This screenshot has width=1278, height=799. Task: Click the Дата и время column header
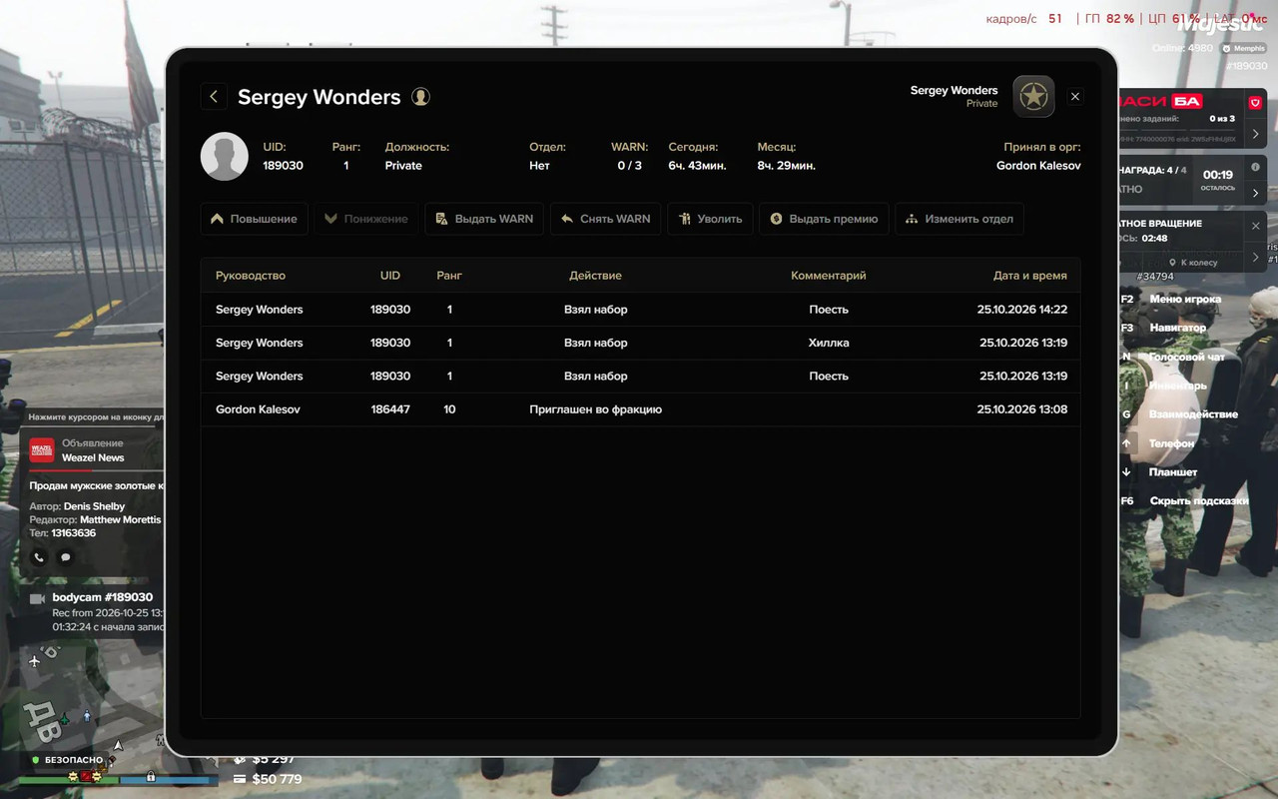click(x=1030, y=276)
